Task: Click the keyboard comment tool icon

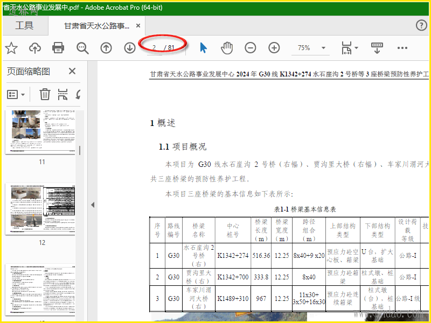Action: pyautogui.click(x=377, y=48)
